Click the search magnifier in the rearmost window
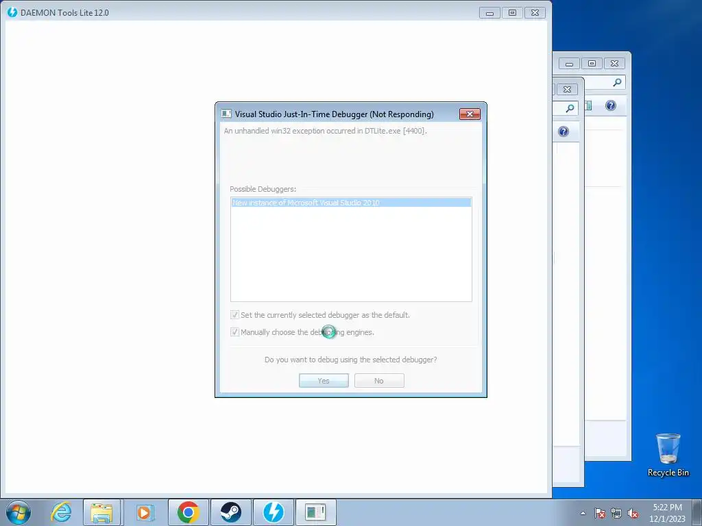Screen dimensions: 702x526 click(x=618, y=82)
